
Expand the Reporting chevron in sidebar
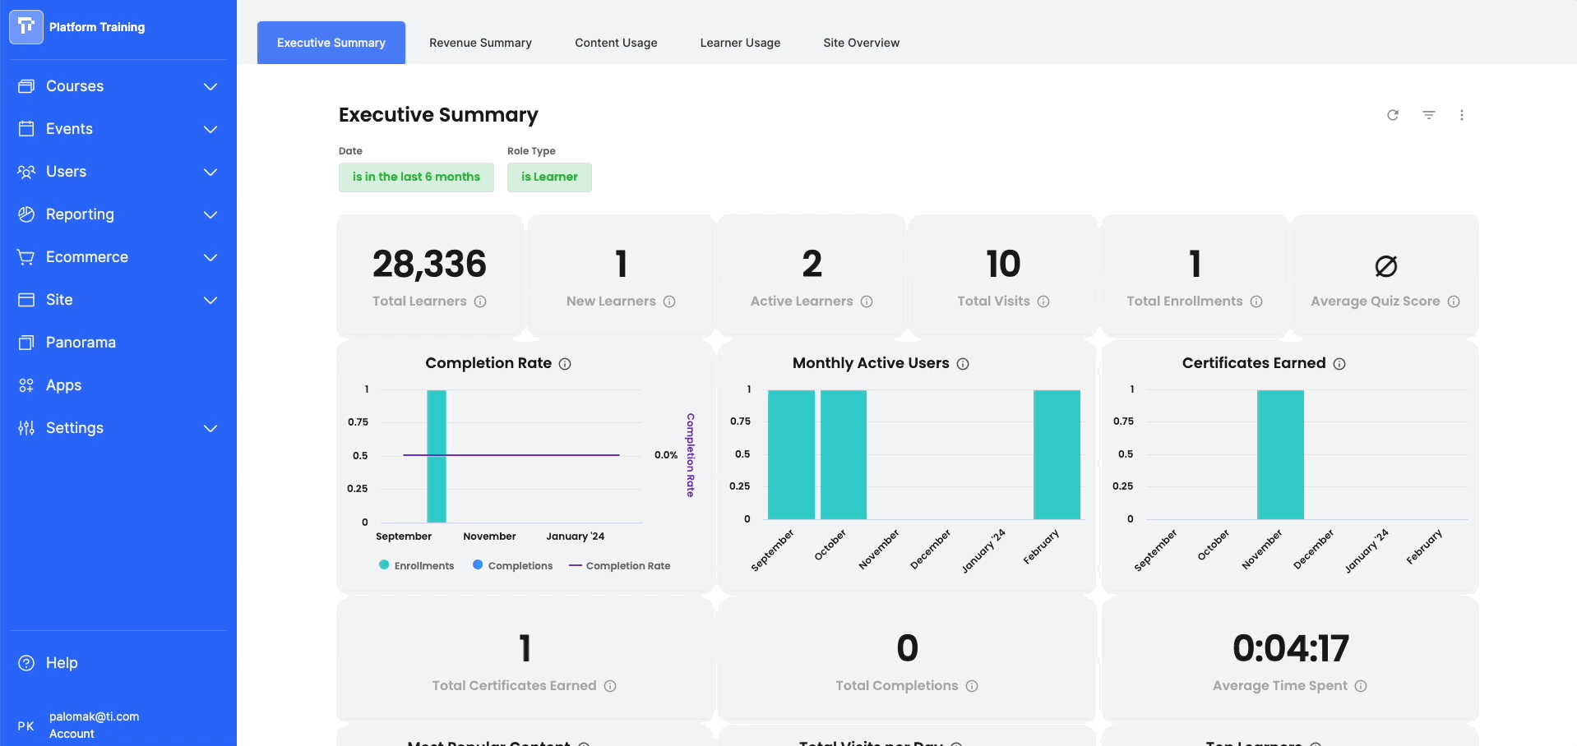(x=210, y=214)
